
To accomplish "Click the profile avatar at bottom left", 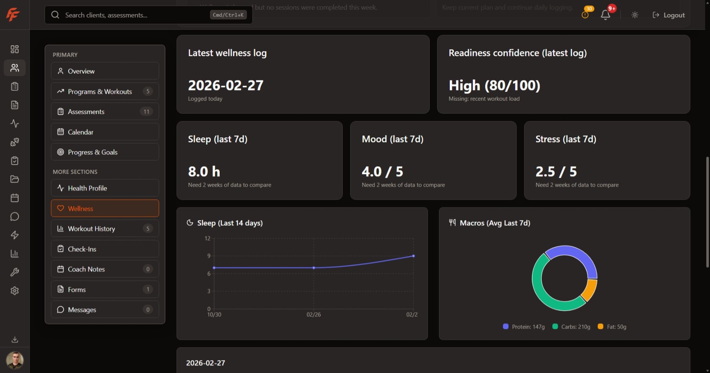I will point(15,360).
